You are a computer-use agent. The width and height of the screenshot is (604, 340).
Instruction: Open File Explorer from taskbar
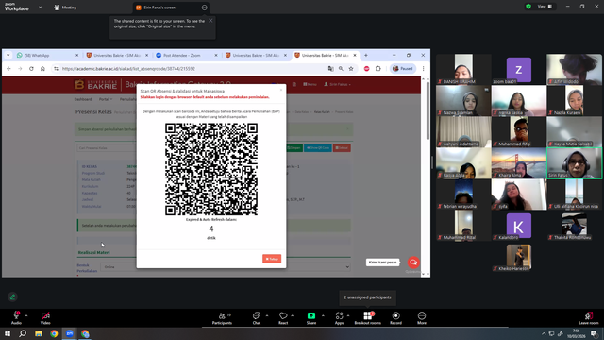39,333
